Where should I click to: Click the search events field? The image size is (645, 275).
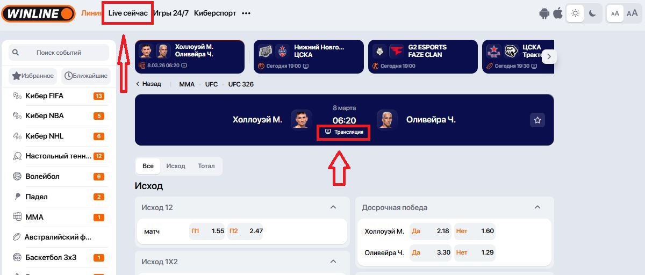(x=59, y=53)
